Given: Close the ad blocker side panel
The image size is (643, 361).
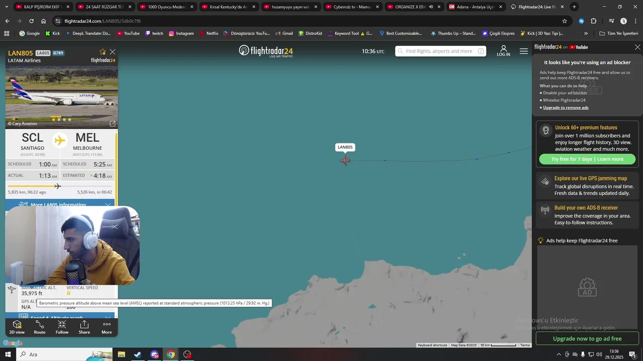Looking at the screenshot, I should point(637,47).
